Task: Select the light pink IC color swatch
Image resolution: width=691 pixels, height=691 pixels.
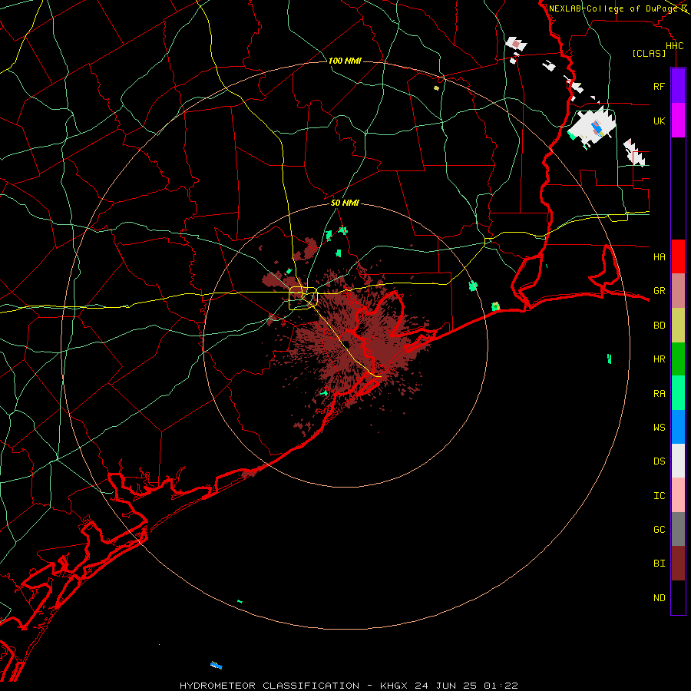Action: click(x=678, y=495)
